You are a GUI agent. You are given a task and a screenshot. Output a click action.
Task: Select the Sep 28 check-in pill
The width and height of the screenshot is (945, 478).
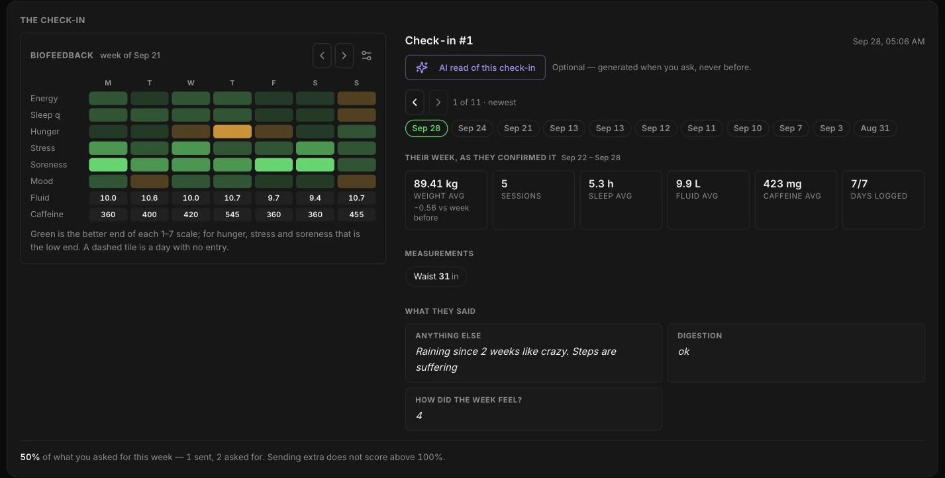tap(426, 128)
